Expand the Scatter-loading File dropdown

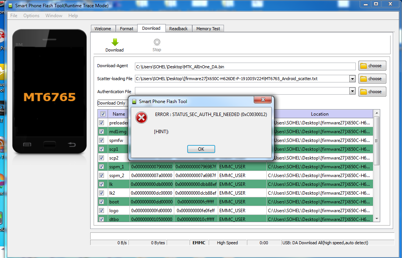(352, 79)
